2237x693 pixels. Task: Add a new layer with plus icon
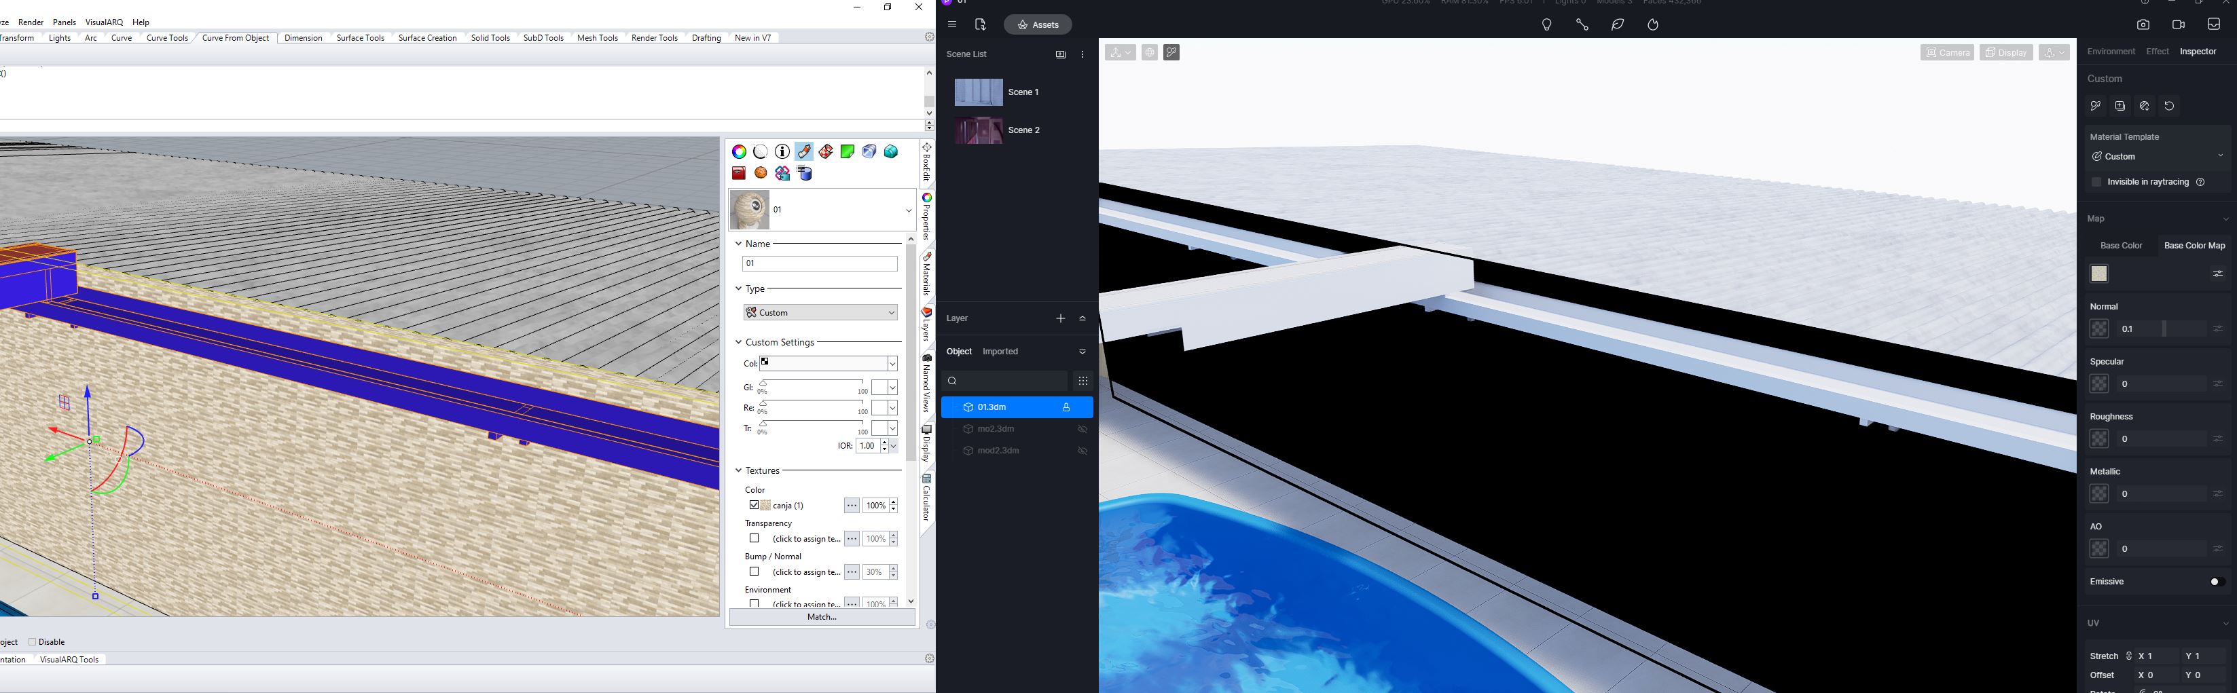1060,319
